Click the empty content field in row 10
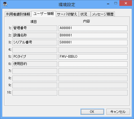 coord(93,93)
